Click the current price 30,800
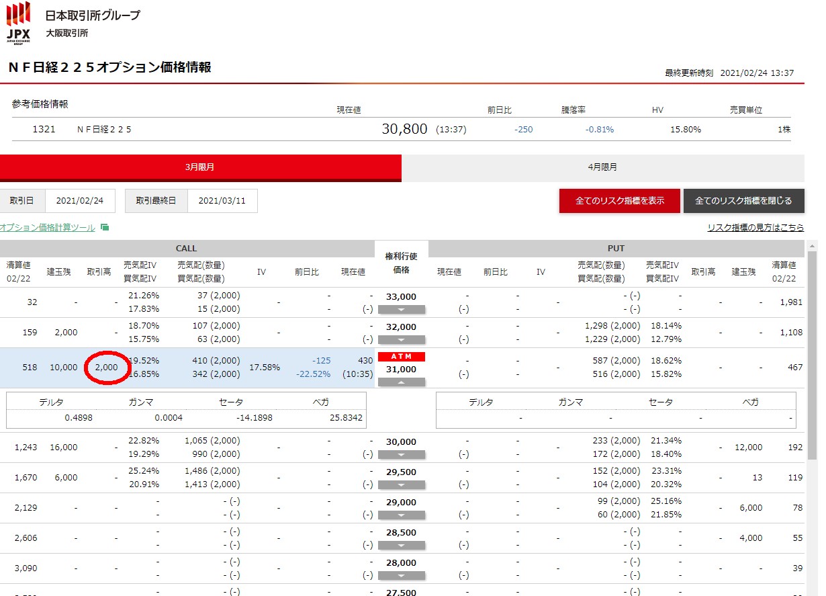The height and width of the screenshot is (596, 826). 404,129
